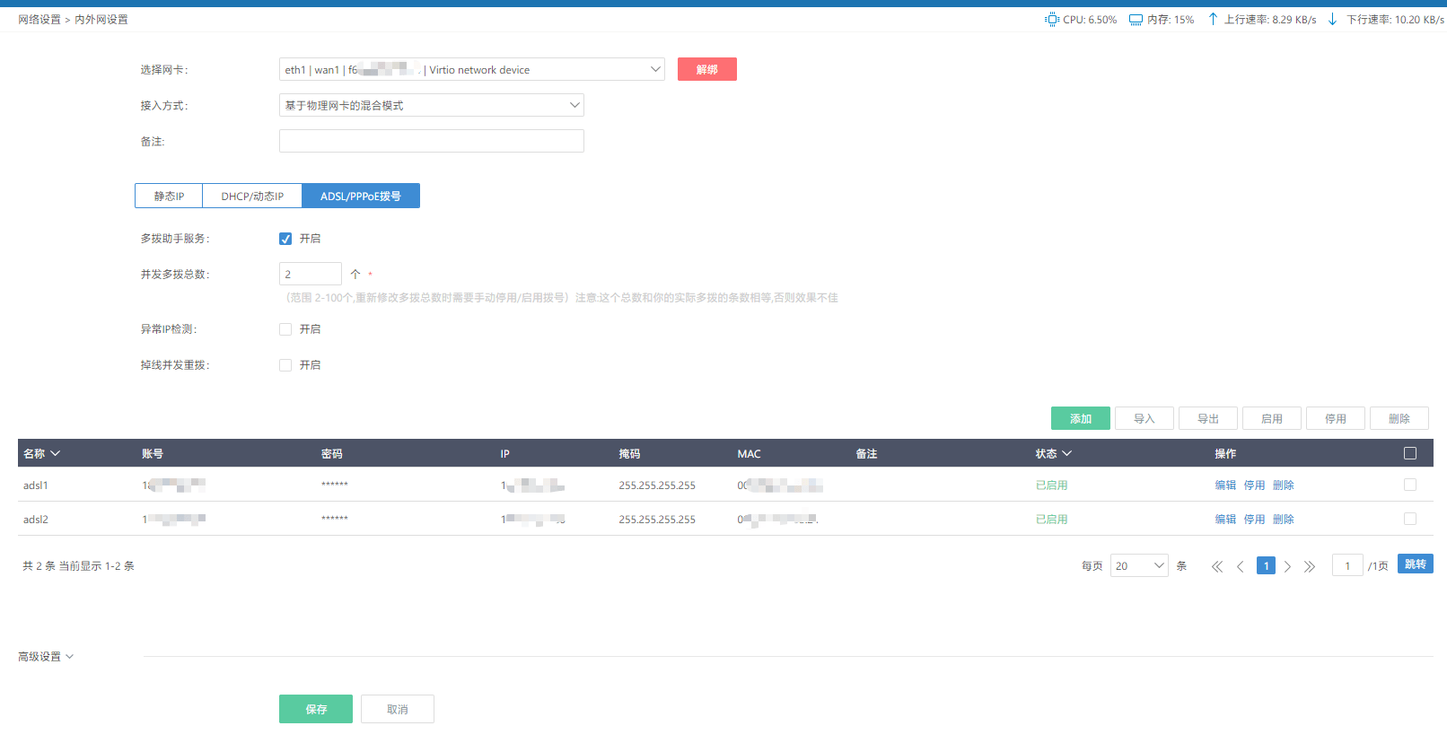Jump to the last page arrow

point(1310,566)
